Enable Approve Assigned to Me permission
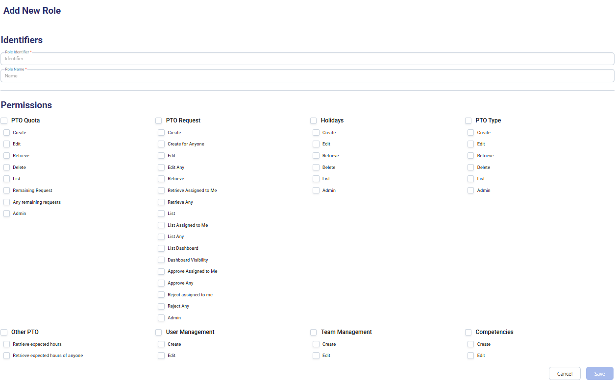Screen dimensions: 616x383 (x=161, y=271)
